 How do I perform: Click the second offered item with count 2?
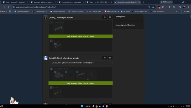point(70,75)
